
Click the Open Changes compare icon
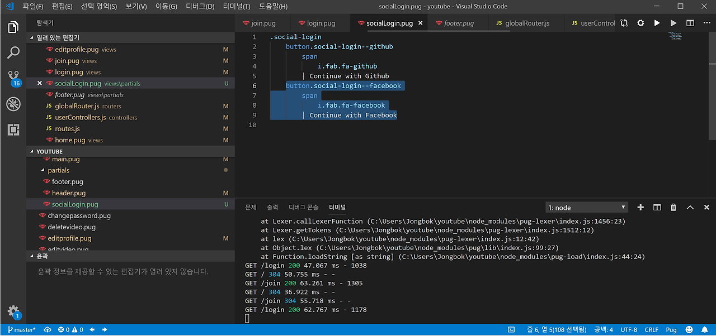(x=624, y=23)
